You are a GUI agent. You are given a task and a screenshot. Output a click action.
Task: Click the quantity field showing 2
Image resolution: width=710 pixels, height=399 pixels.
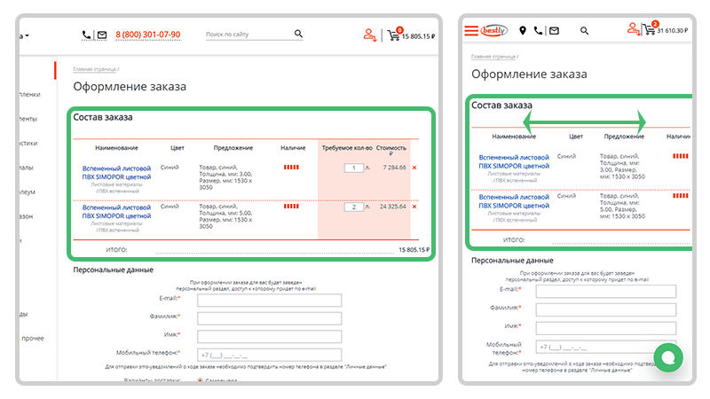(353, 207)
